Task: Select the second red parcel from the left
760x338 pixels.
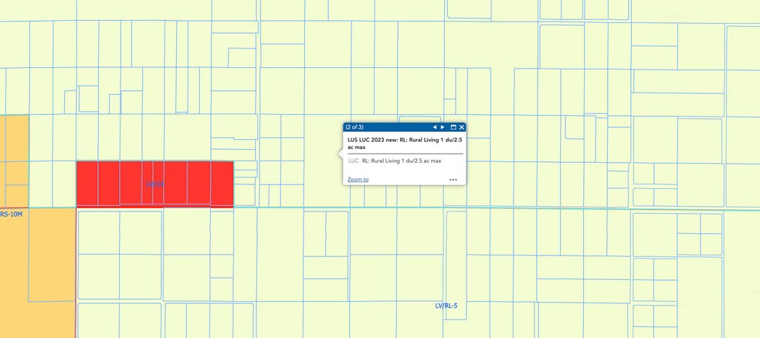Action: 108,184
